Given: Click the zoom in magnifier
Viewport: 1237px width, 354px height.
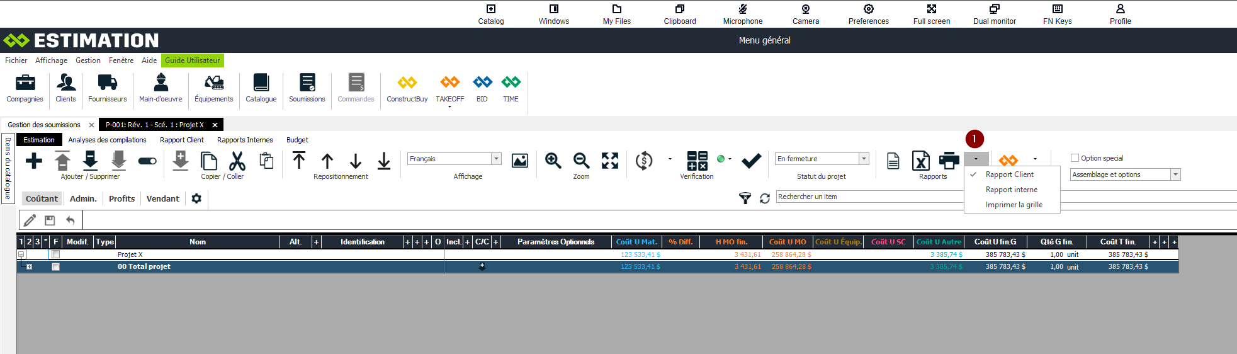Looking at the screenshot, I should (x=553, y=161).
